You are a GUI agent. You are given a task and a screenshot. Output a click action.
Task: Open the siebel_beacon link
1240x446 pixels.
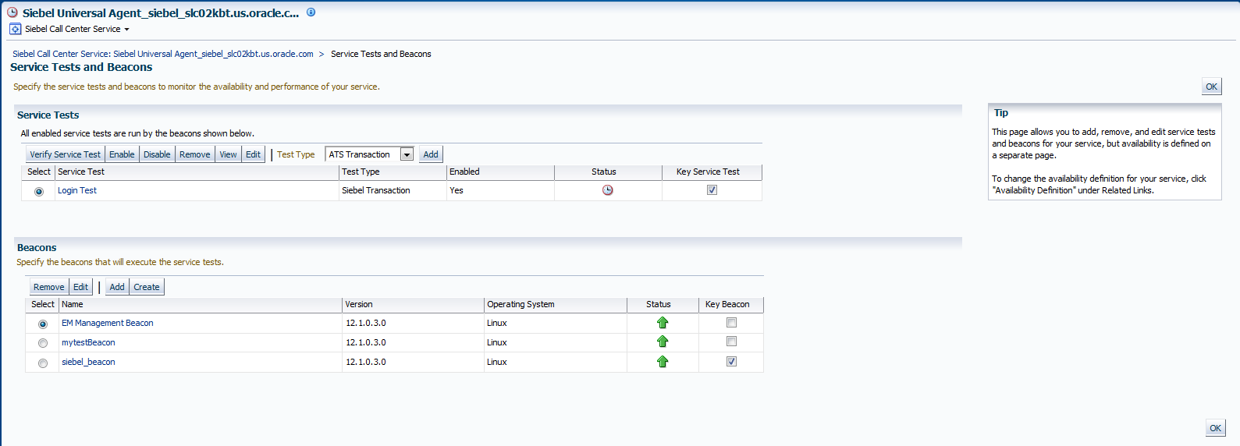(88, 362)
